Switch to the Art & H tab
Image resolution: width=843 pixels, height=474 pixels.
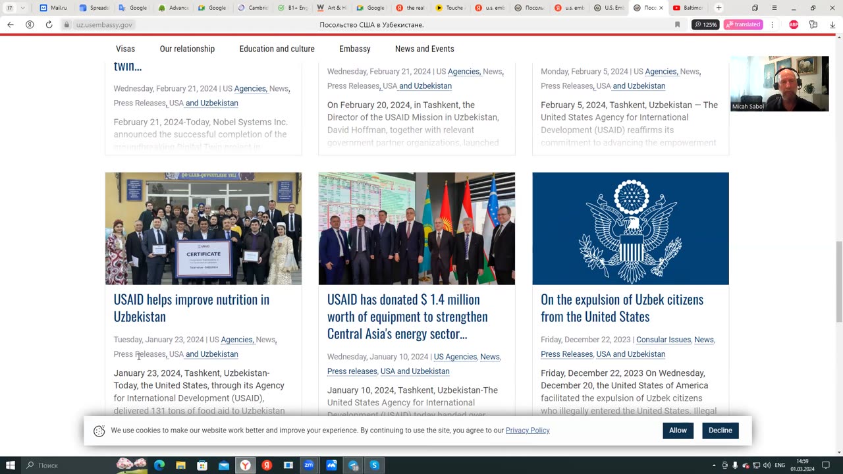(333, 8)
